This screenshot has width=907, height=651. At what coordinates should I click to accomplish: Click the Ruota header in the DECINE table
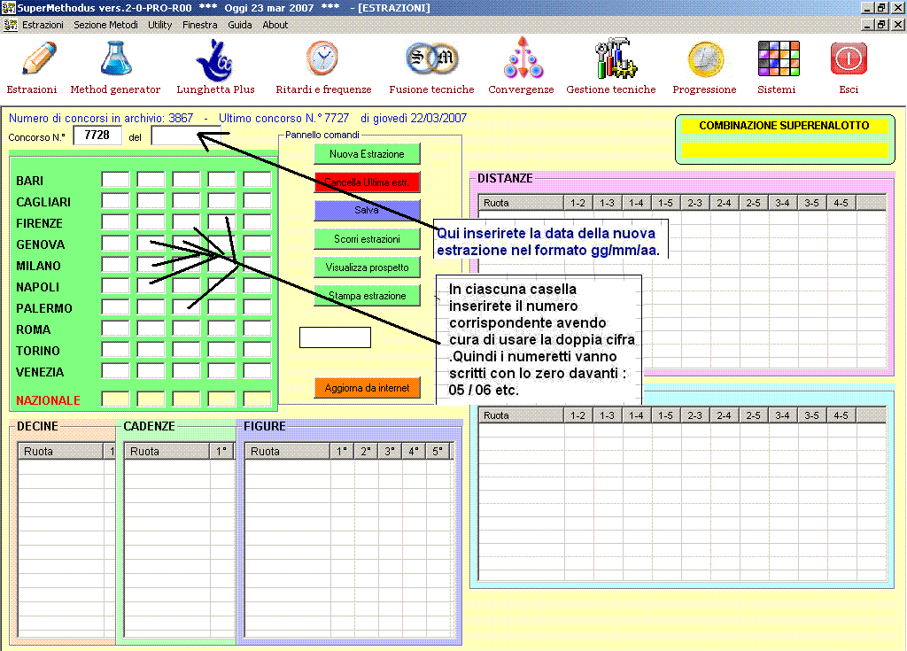click(61, 452)
